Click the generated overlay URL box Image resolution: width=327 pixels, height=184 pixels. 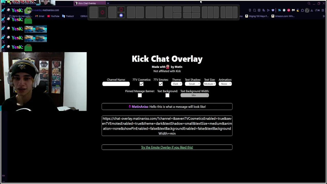[x=167, y=126]
